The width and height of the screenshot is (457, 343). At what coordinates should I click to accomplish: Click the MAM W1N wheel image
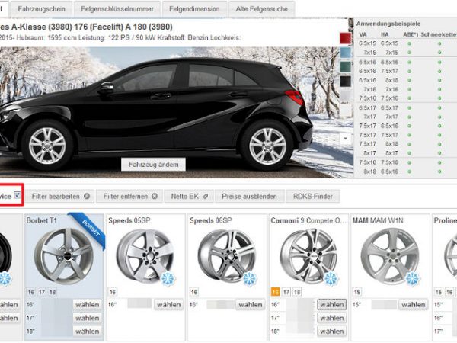390,257
